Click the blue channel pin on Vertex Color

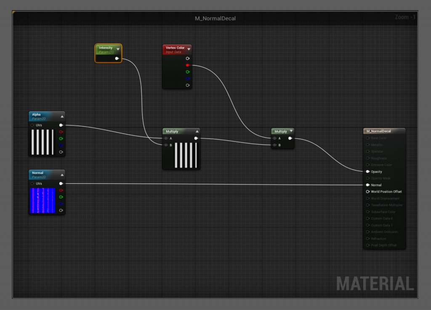coord(187,79)
